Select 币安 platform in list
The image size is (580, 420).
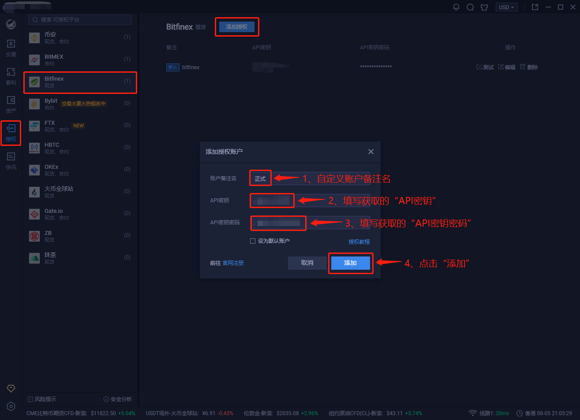(80, 38)
